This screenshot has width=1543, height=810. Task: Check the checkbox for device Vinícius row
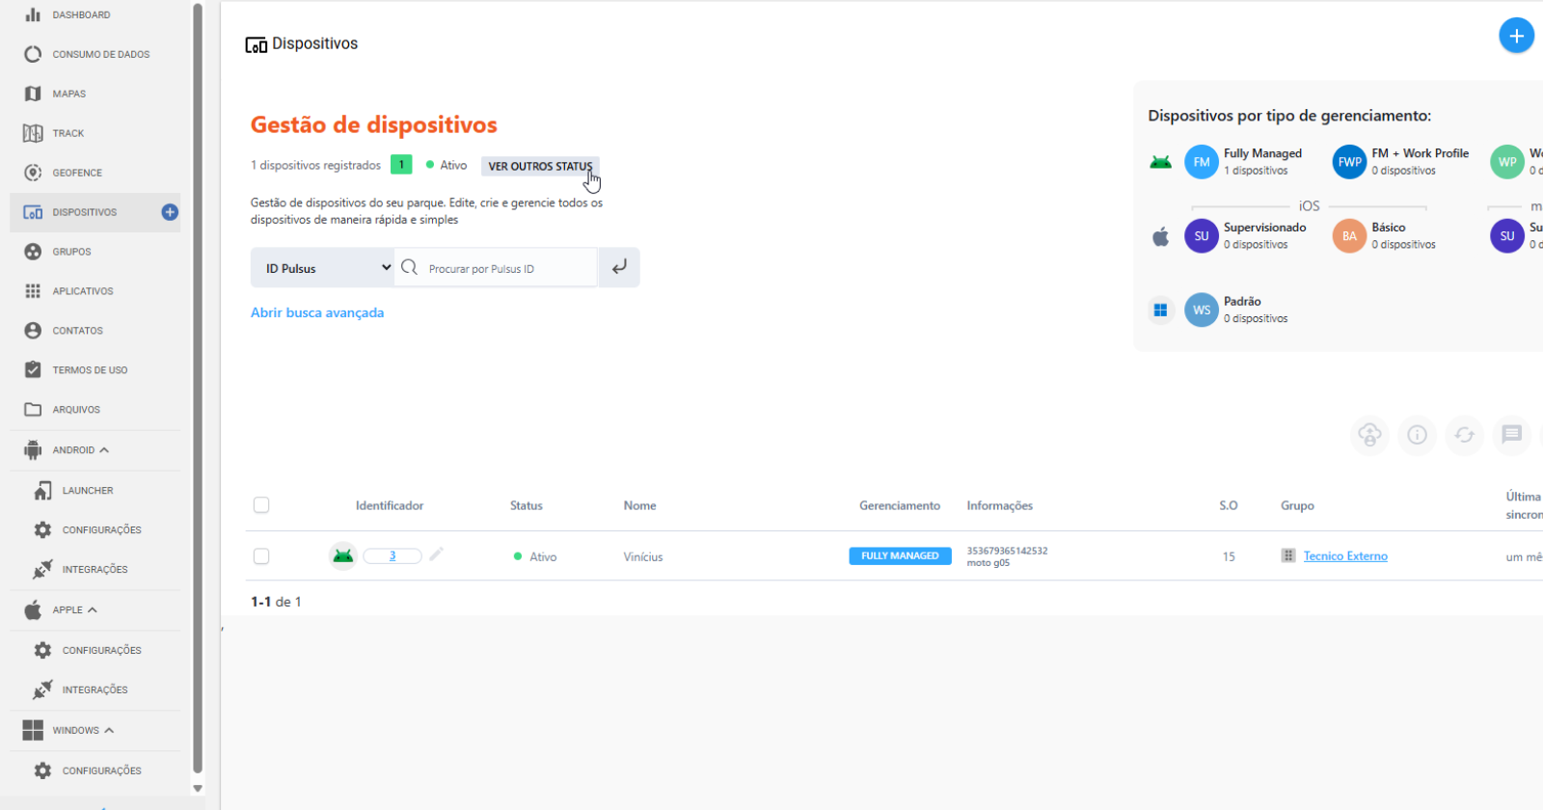(261, 556)
